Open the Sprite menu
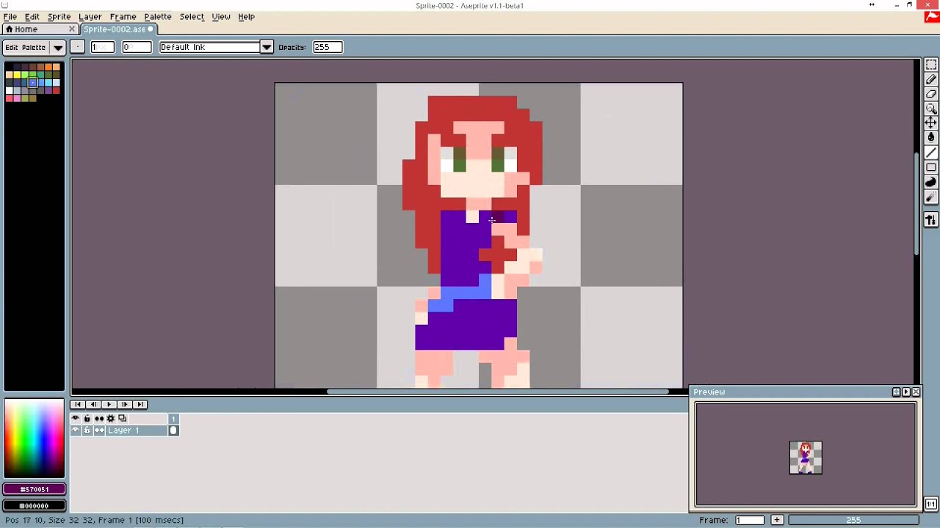 59,16
